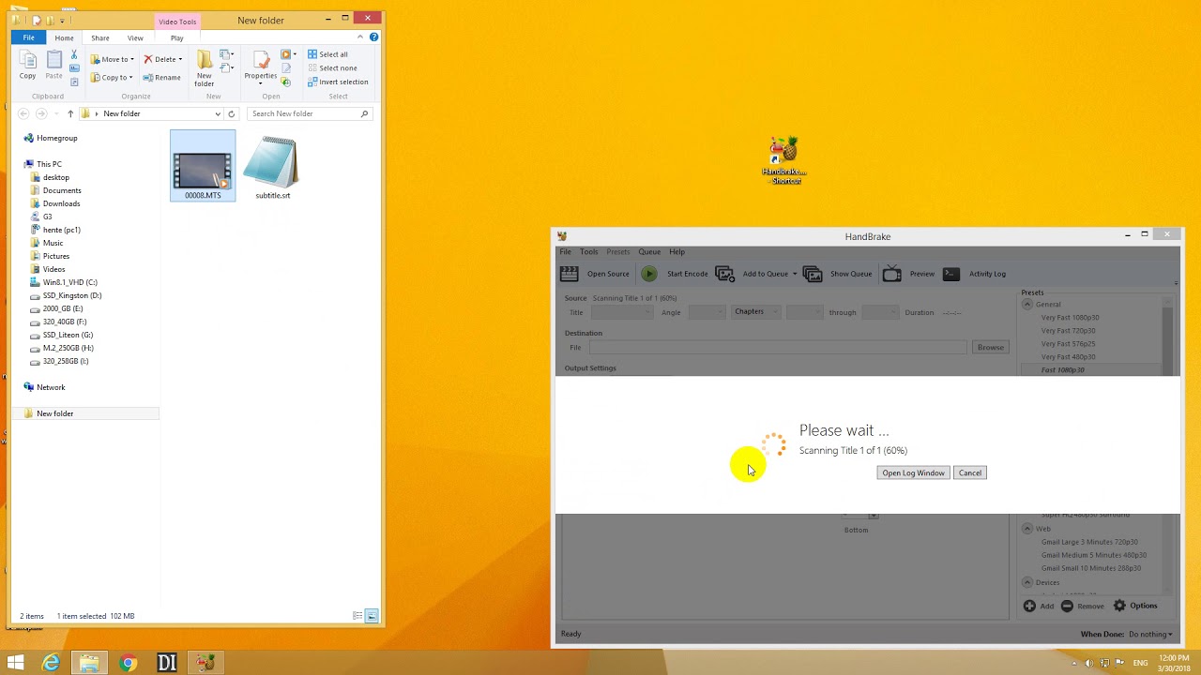
Task: Collapse the Devices presets group
Action: pos(1027,582)
